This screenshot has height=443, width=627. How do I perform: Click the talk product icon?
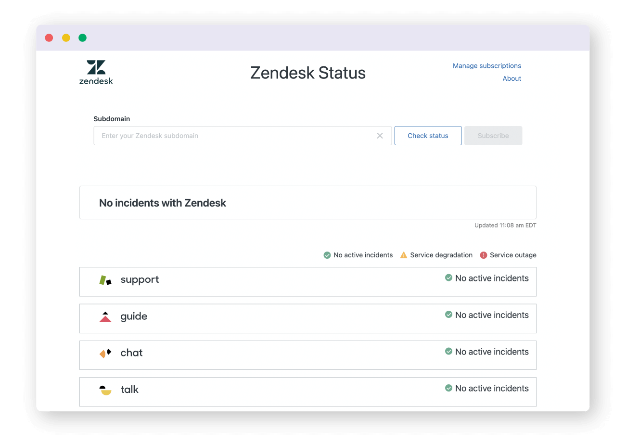[x=105, y=390]
